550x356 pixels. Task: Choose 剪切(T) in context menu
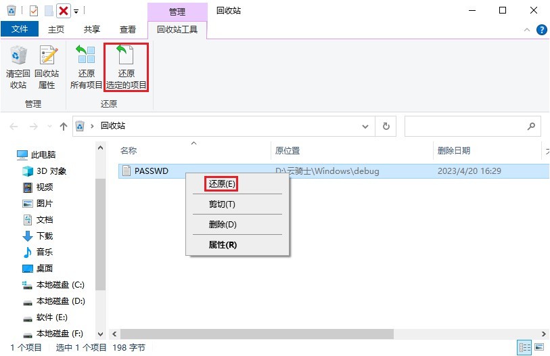point(237,204)
